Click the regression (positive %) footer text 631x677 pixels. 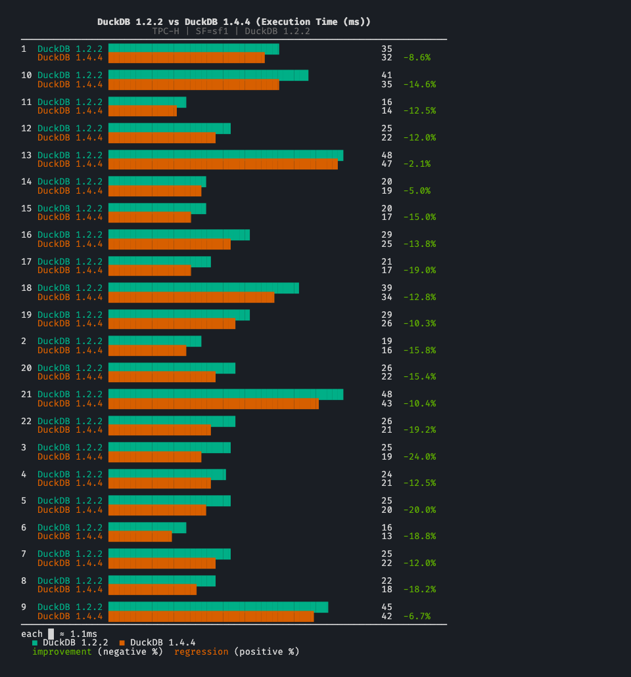click(237, 651)
